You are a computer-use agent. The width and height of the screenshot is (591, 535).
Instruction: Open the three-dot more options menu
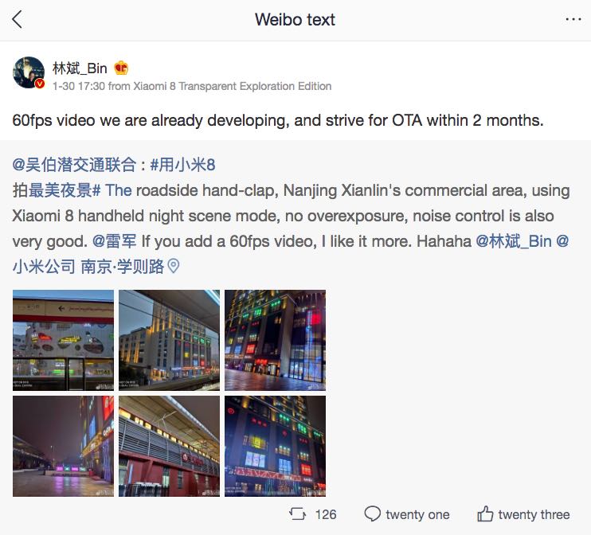click(x=573, y=19)
